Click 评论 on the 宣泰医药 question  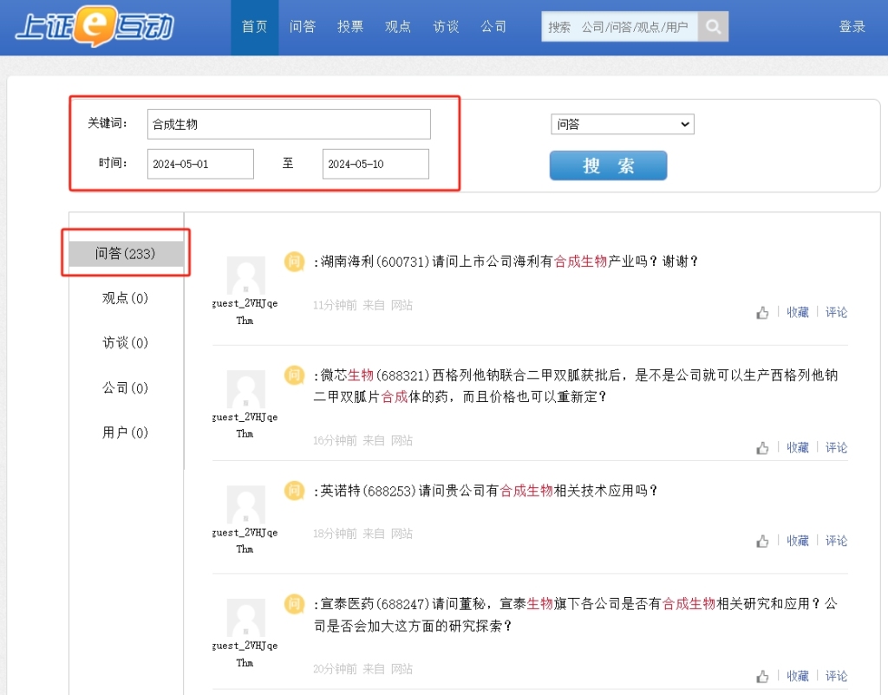836,676
